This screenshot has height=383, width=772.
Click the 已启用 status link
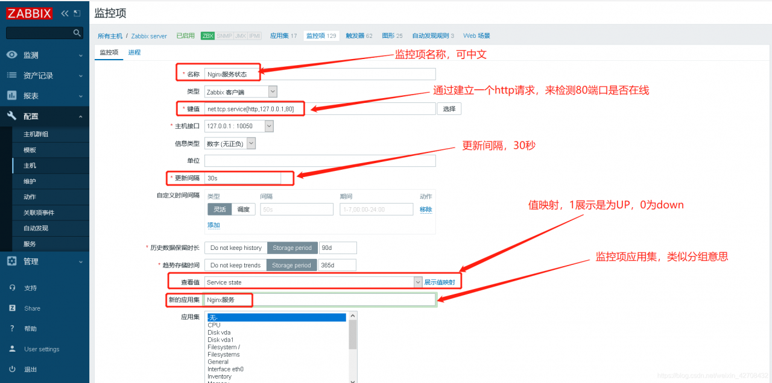click(x=185, y=36)
